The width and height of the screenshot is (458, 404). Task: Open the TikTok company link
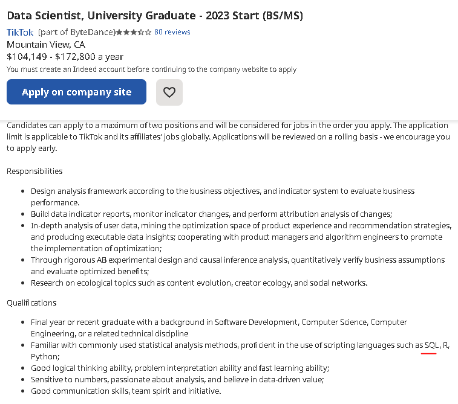[20, 32]
